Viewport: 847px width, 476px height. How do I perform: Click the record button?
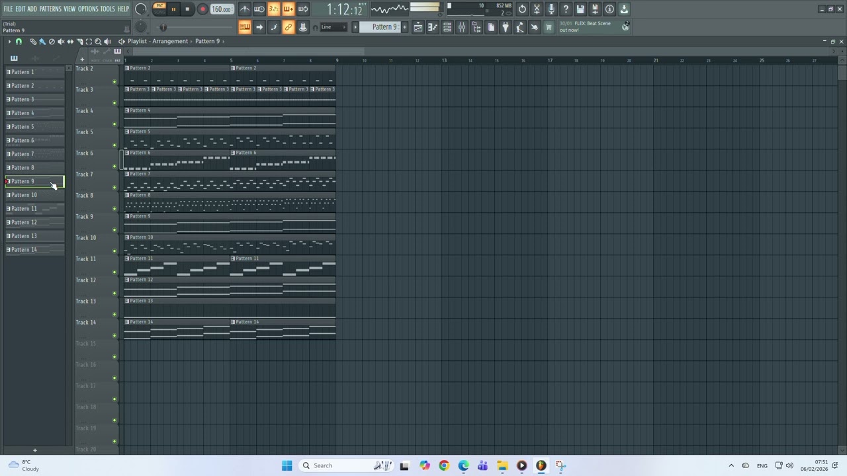pyautogui.click(x=202, y=9)
